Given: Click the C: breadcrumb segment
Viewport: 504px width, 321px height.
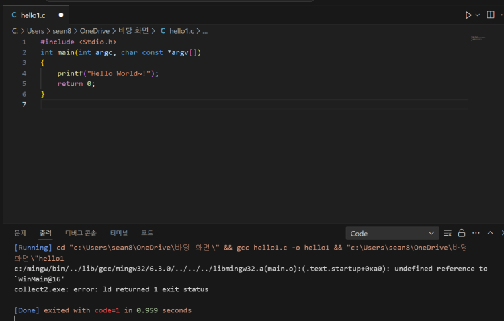Looking at the screenshot, I should [15, 31].
